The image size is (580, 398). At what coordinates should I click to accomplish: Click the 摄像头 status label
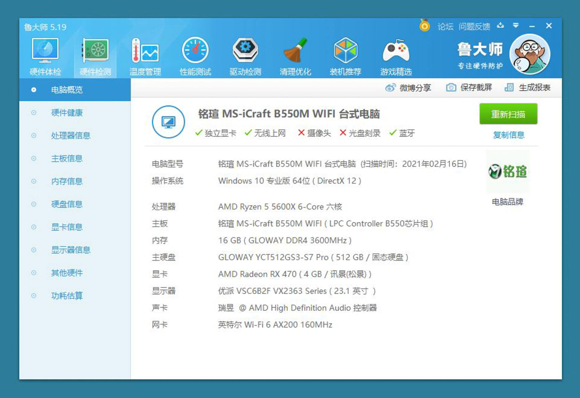(x=319, y=133)
